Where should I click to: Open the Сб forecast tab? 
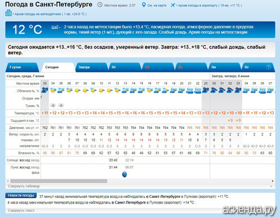[158, 67]
